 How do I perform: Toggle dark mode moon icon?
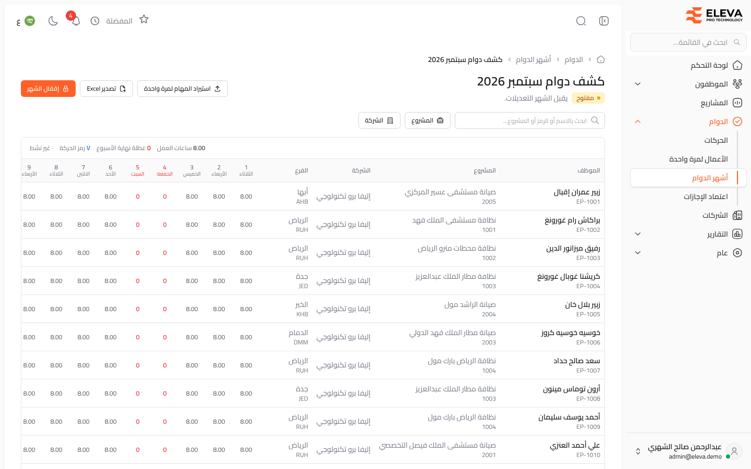click(53, 21)
